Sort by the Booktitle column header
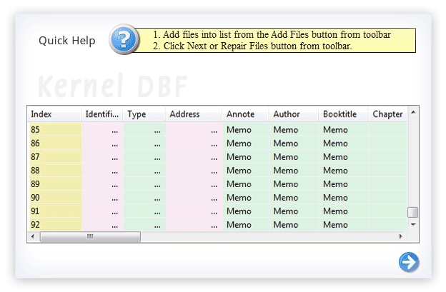This screenshot has width=446, height=292. (343, 114)
